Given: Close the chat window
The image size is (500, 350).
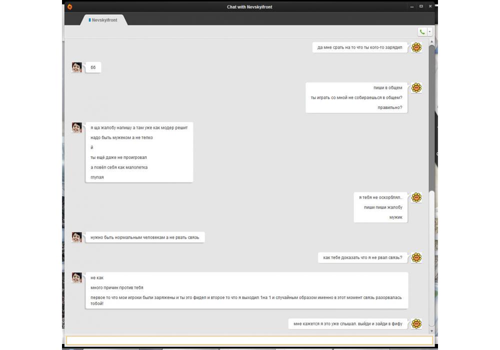Looking at the screenshot, I should 430,6.
